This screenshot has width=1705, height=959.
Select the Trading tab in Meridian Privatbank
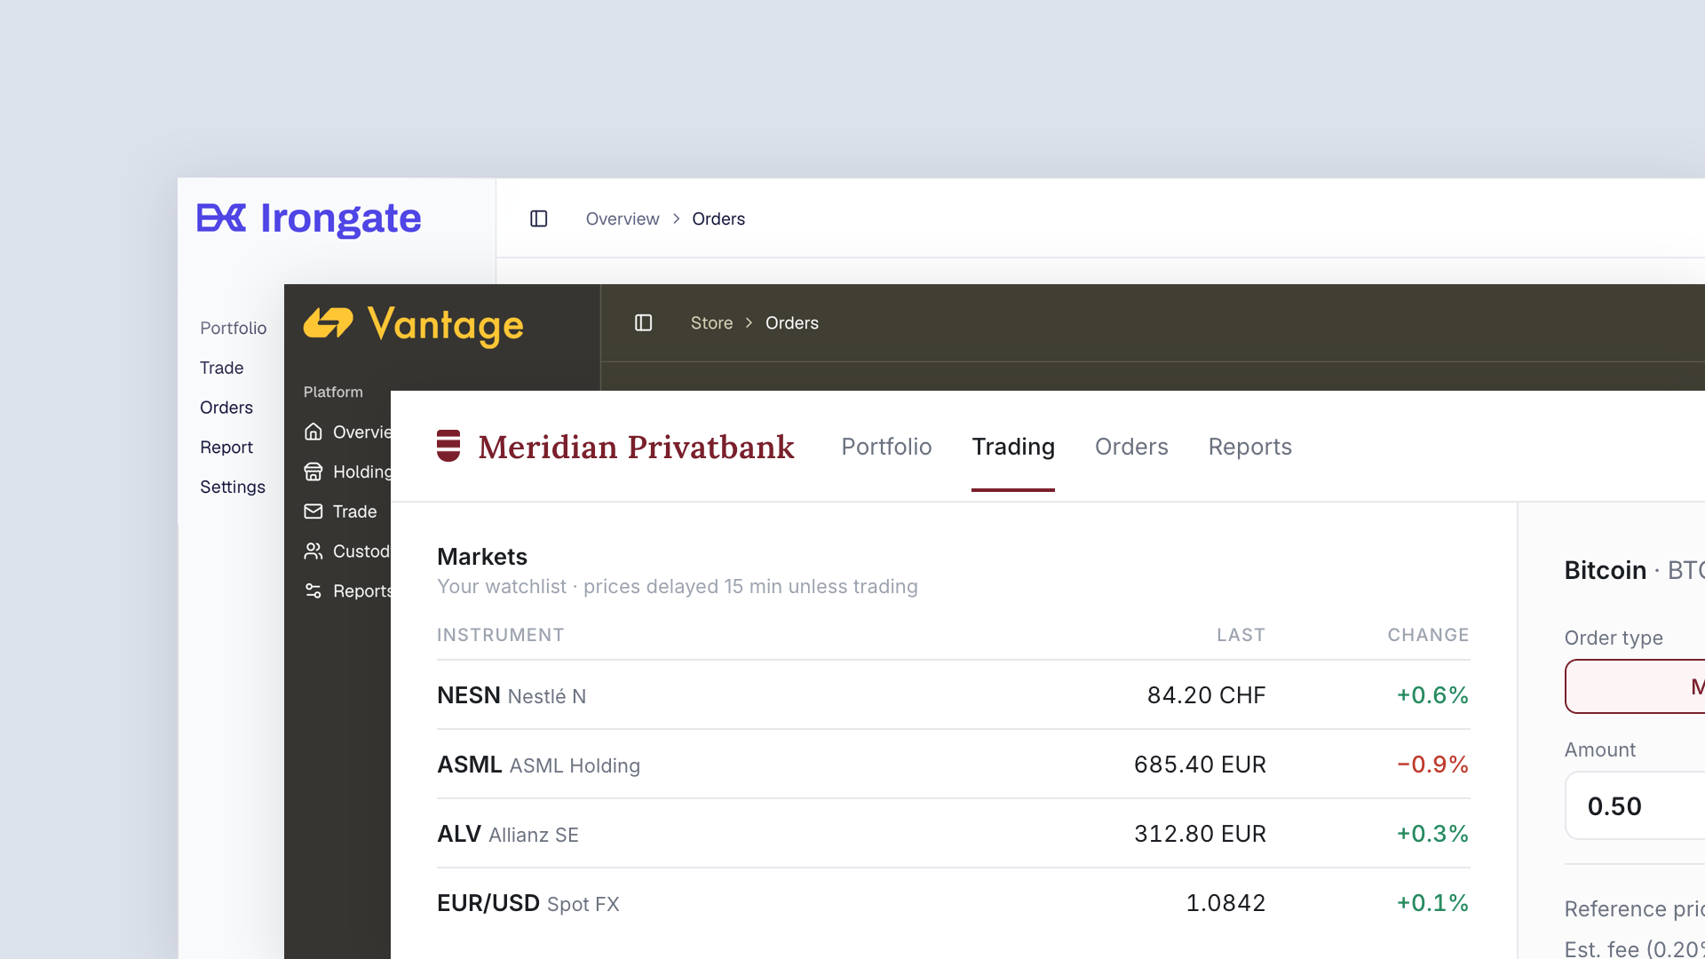pos(1013,447)
